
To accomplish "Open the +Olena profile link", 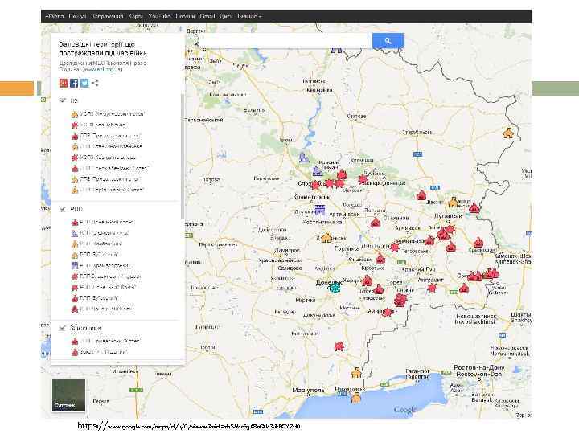I will click(55, 16).
